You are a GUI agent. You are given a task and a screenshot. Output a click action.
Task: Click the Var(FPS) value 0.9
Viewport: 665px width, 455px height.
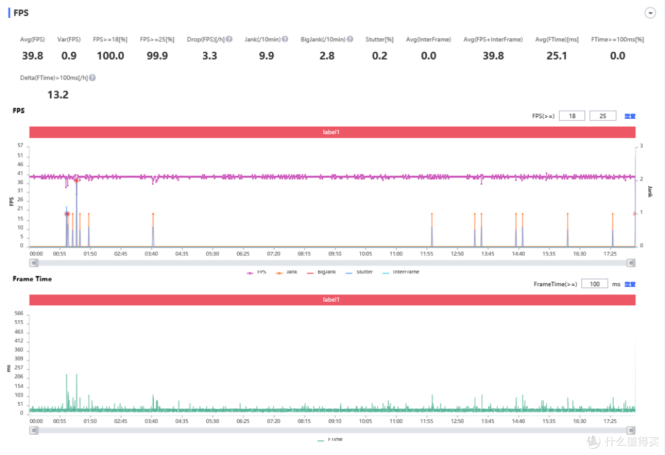(69, 56)
